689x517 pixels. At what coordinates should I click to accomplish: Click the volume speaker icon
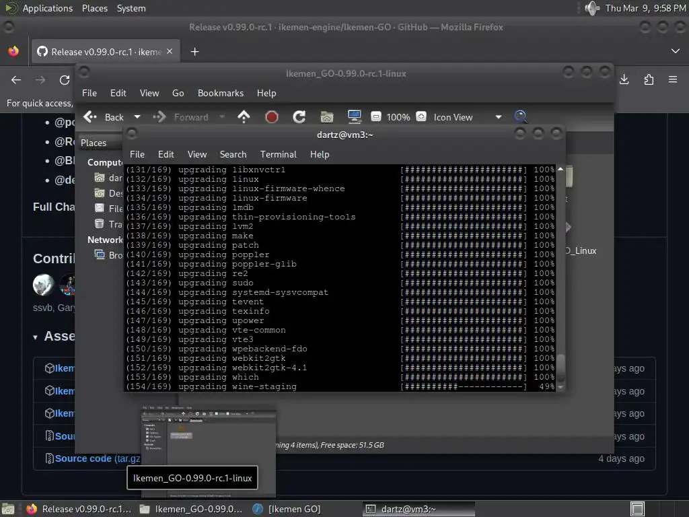coord(592,8)
